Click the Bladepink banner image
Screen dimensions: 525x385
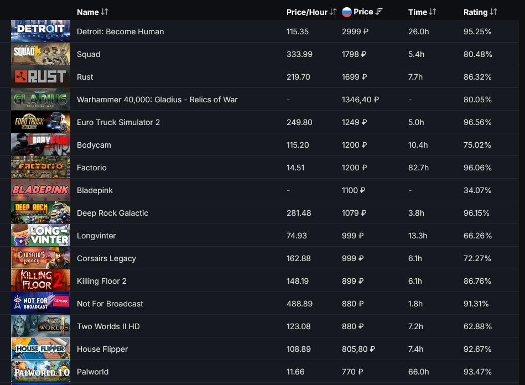pyautogui.click(x=40, y=190)
